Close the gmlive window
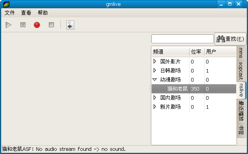 coord(239,4)
